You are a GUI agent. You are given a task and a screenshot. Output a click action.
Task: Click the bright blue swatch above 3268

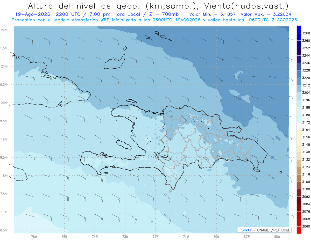[299, 30]
